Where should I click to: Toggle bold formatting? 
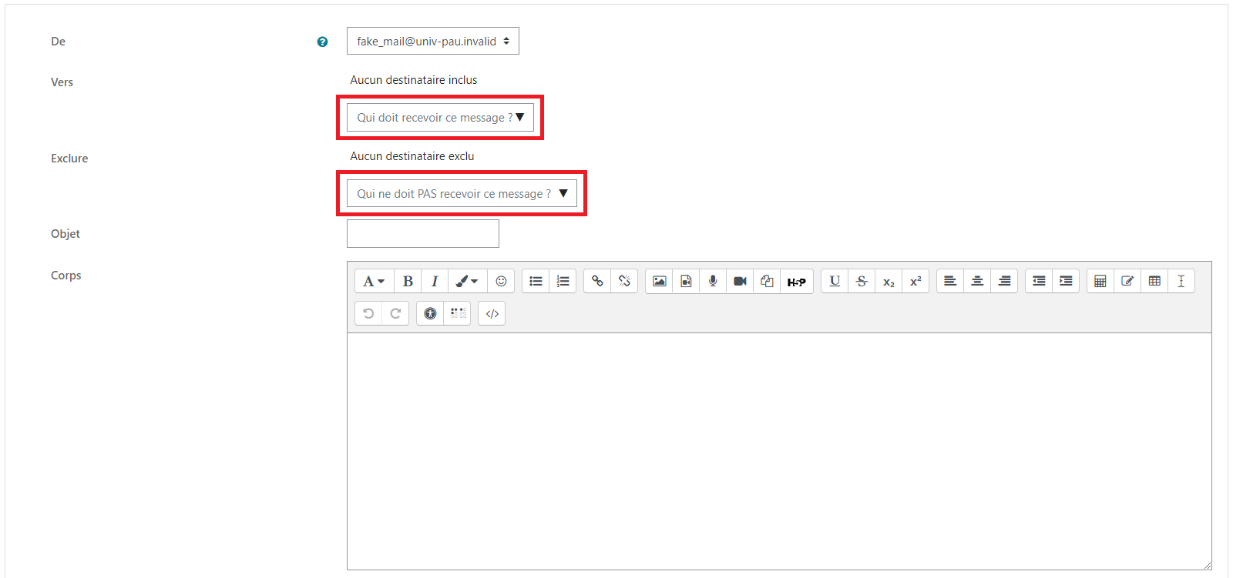pyautogui.click(x=408, y=282)
